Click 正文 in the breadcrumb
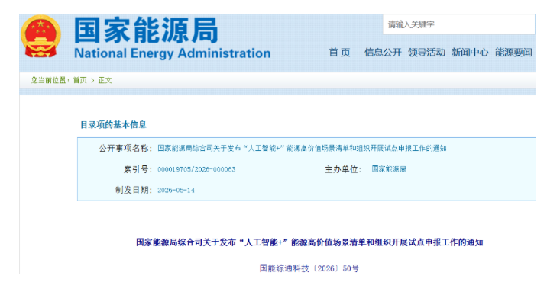This screenshot has height=292, width=560. click(x=105, y=80)
